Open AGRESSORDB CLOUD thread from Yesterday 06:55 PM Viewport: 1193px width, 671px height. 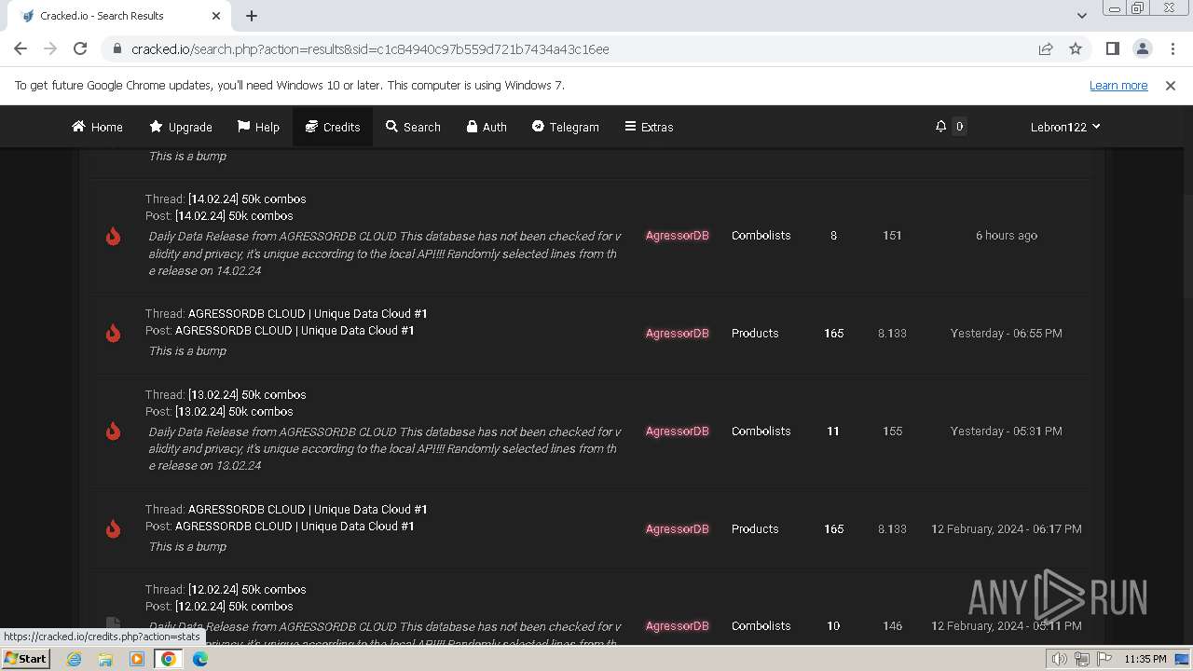[308, 313]
